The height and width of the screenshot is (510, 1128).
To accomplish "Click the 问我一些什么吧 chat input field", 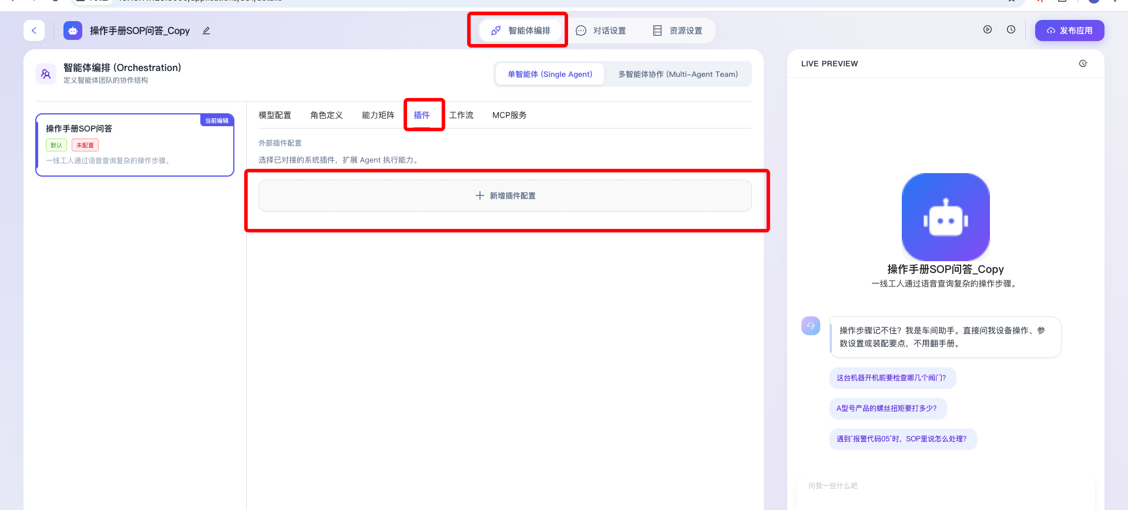I will (940, 486).
